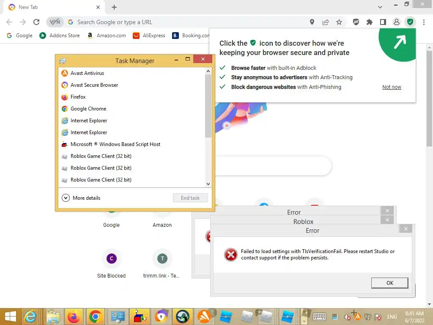433x325 pixels.
Task: Open the Addons Store bookmark
Action: (x=59, y=36)
